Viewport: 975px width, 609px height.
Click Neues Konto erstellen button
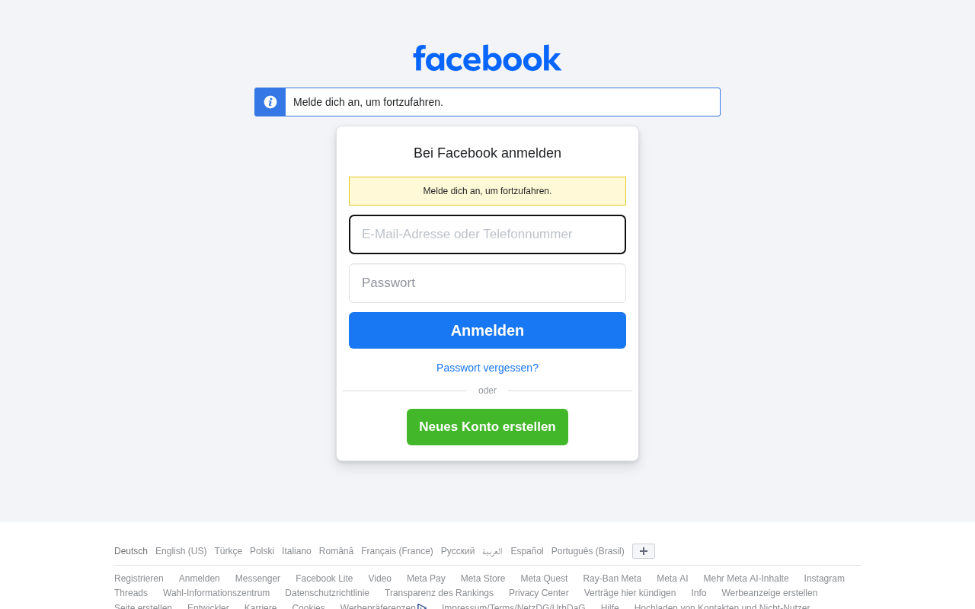(487, 427)
